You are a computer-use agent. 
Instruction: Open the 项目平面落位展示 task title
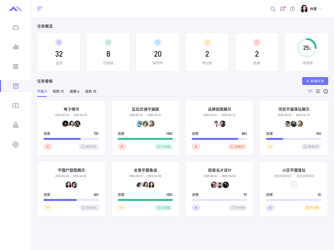pos(294,109)
